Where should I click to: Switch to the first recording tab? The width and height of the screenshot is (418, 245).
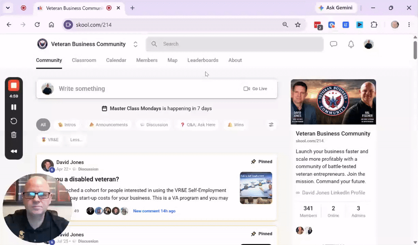(23, 8)
